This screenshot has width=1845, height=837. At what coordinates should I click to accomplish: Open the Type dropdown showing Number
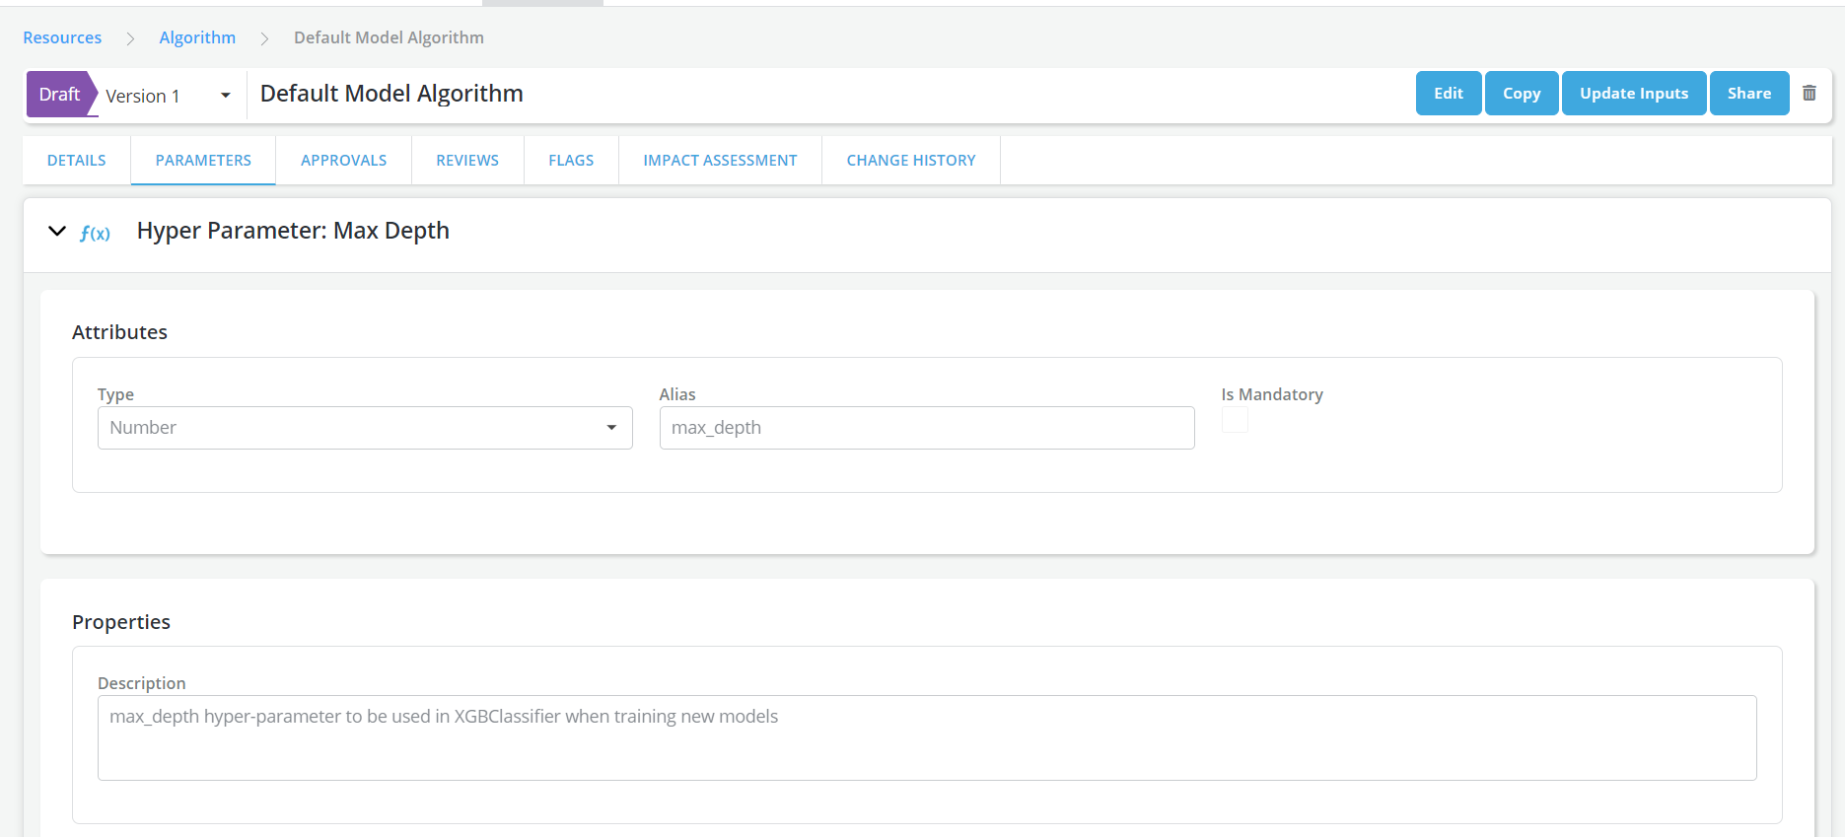click(x=364, y=428)
